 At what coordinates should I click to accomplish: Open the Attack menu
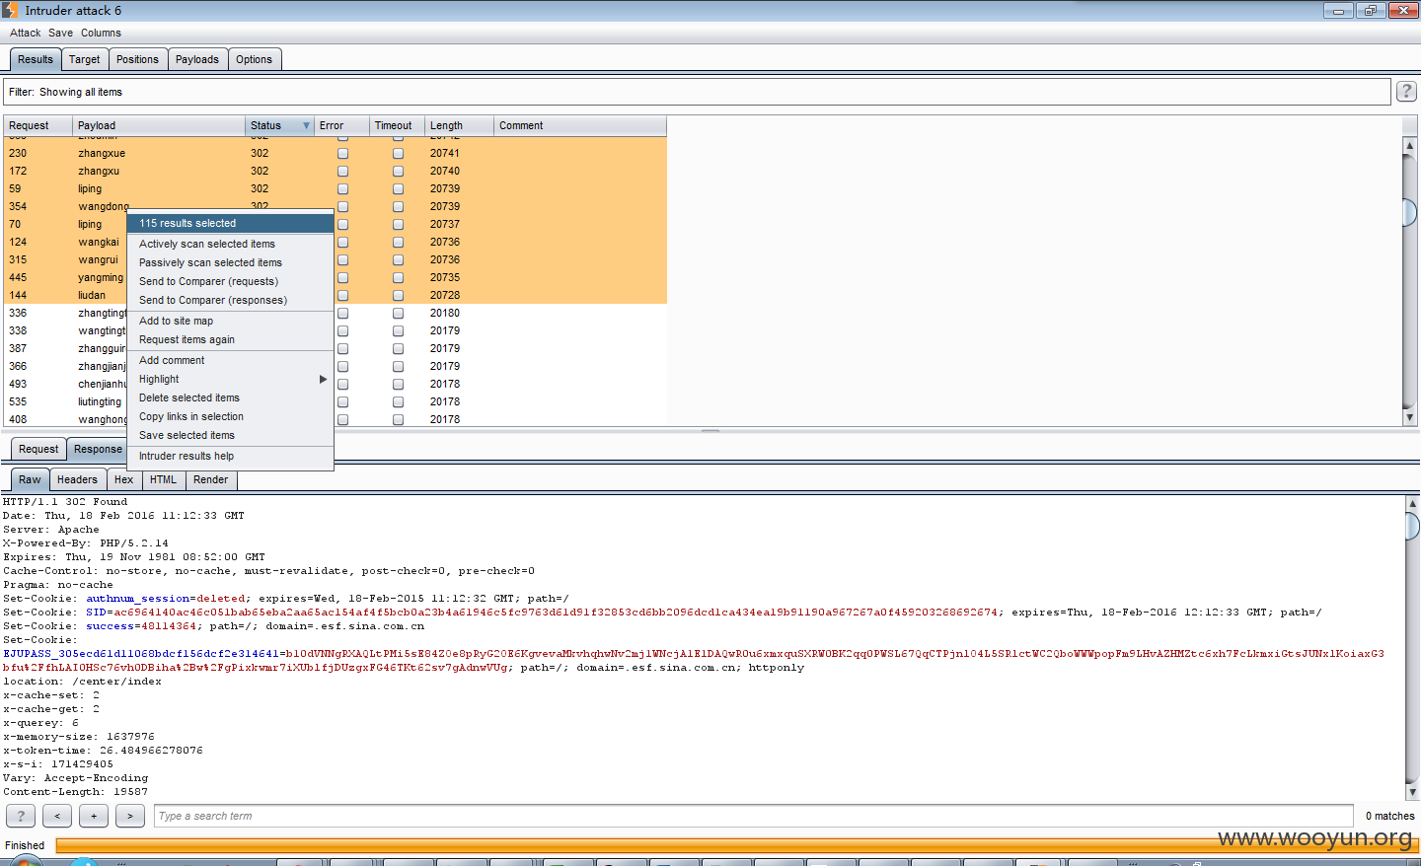(x=26, y=33)
